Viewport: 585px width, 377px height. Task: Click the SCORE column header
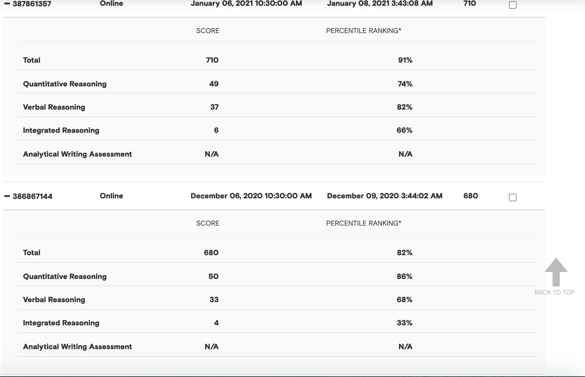pos(207,30)
